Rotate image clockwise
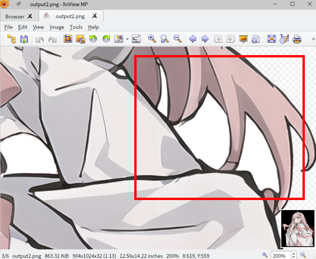 point(106,39)
